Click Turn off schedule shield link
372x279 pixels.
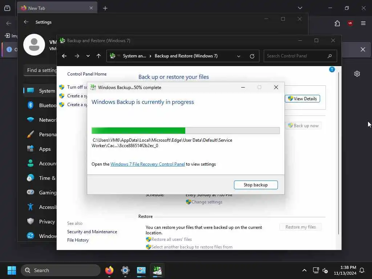point(73,87)
